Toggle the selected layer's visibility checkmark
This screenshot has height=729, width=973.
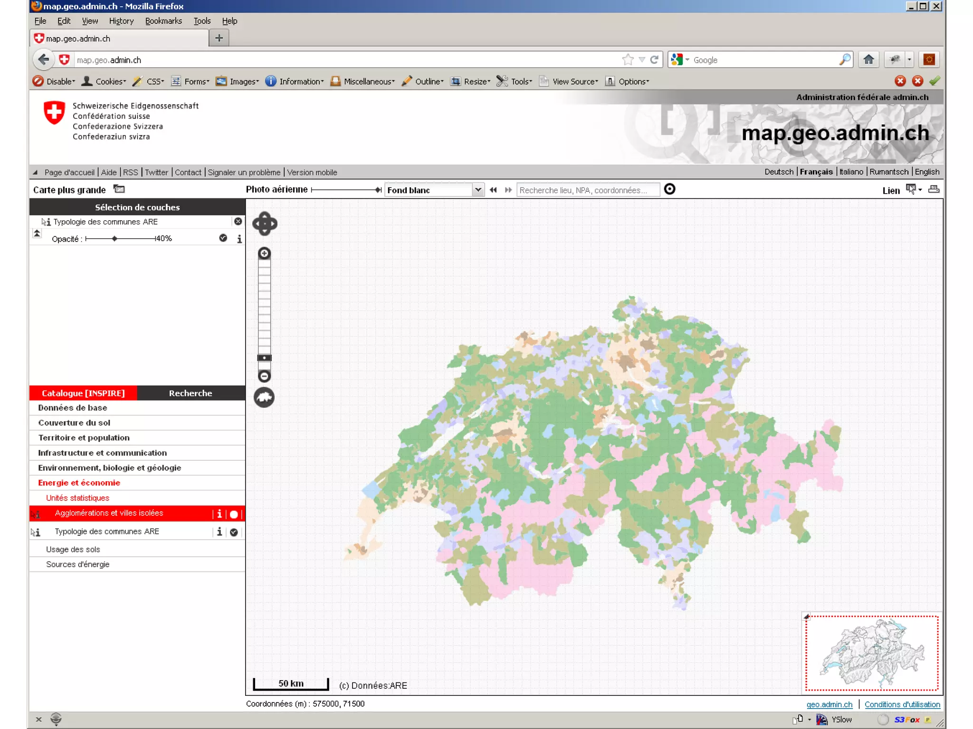pyautogui.click(x=223, y=238)
